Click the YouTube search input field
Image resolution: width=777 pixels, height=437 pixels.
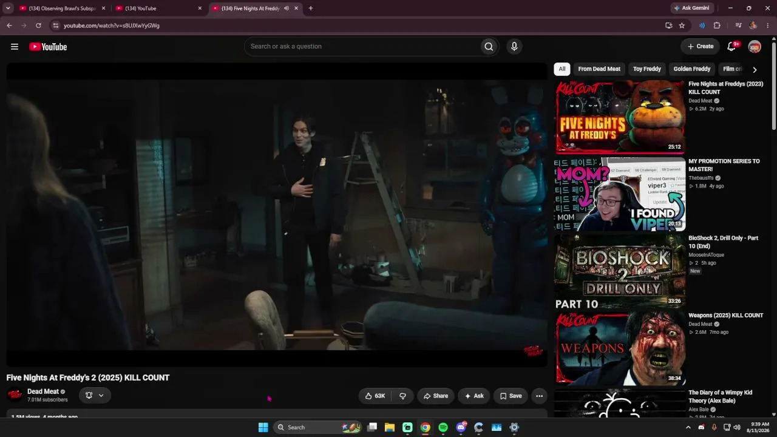(362, 47)
